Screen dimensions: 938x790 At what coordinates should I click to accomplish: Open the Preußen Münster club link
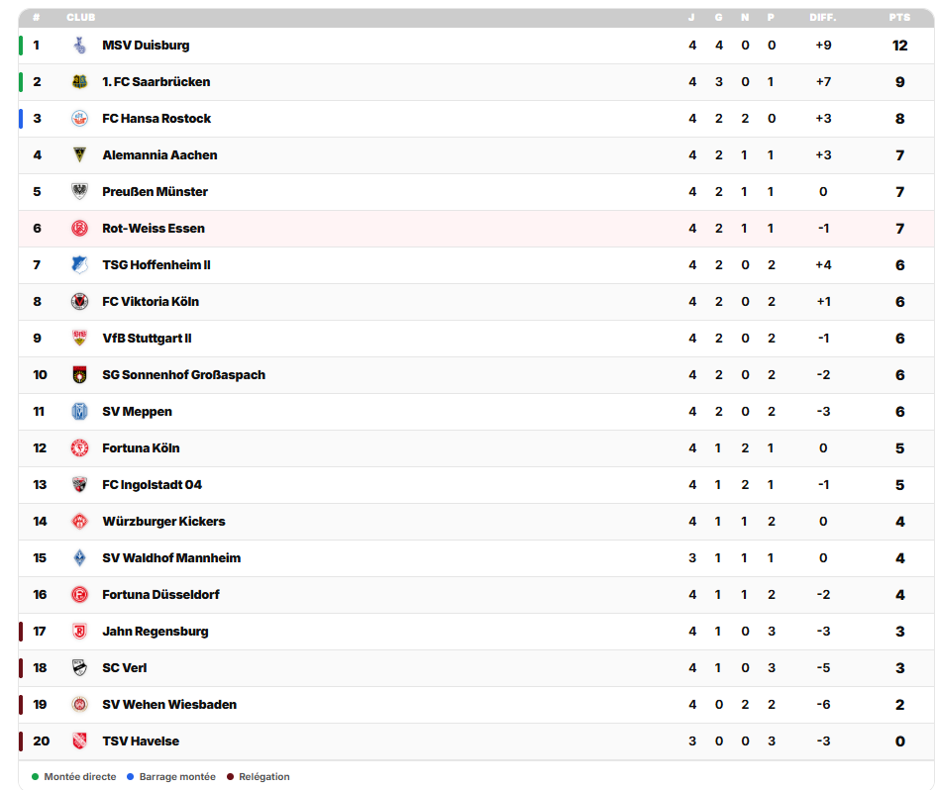[155, 192]
